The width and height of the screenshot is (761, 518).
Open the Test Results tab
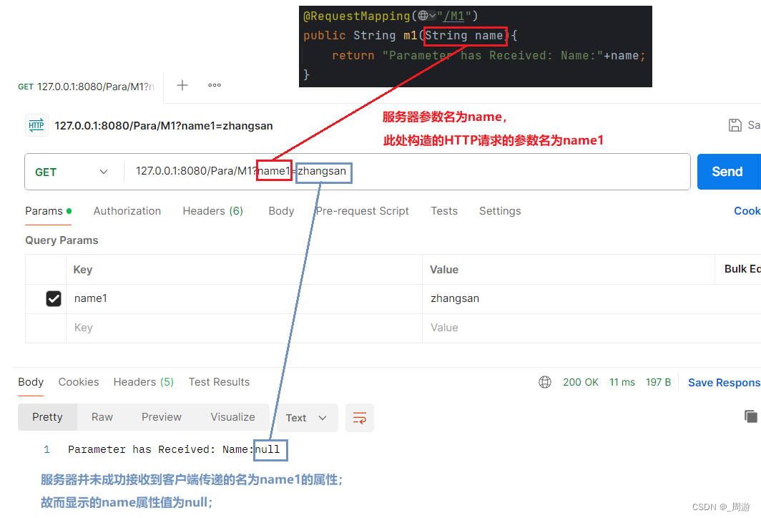(219, 381)
